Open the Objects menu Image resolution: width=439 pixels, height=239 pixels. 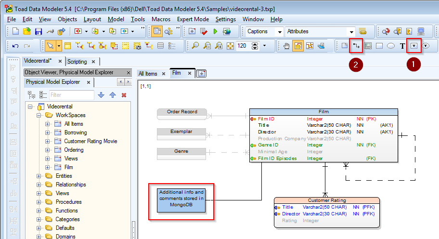67,19
